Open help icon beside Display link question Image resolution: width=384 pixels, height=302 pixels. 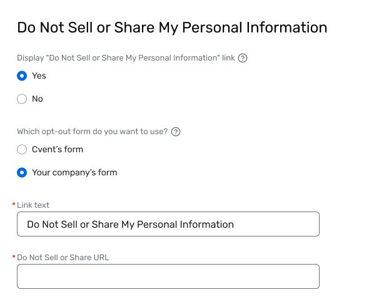[x=243, y=58]
